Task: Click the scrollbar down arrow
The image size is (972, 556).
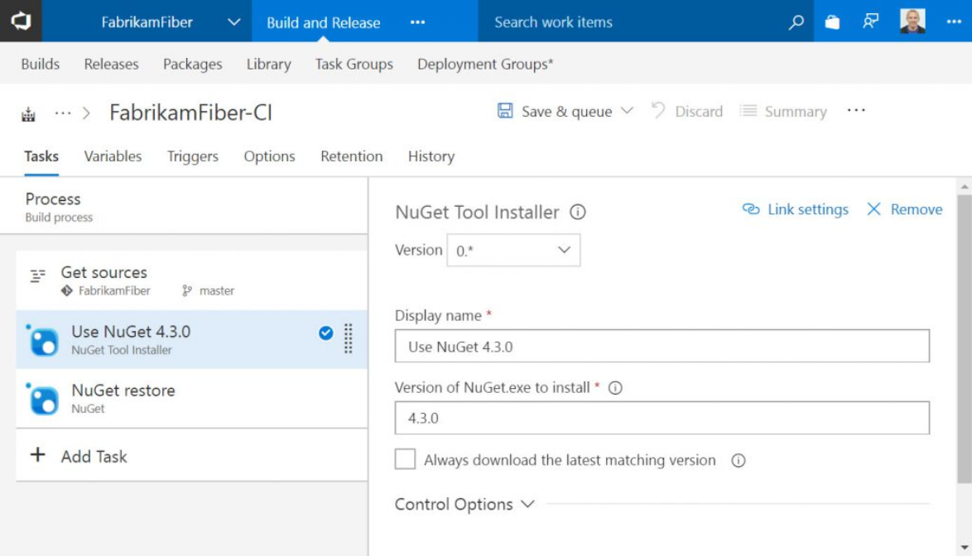Action: tap(964, 548)
